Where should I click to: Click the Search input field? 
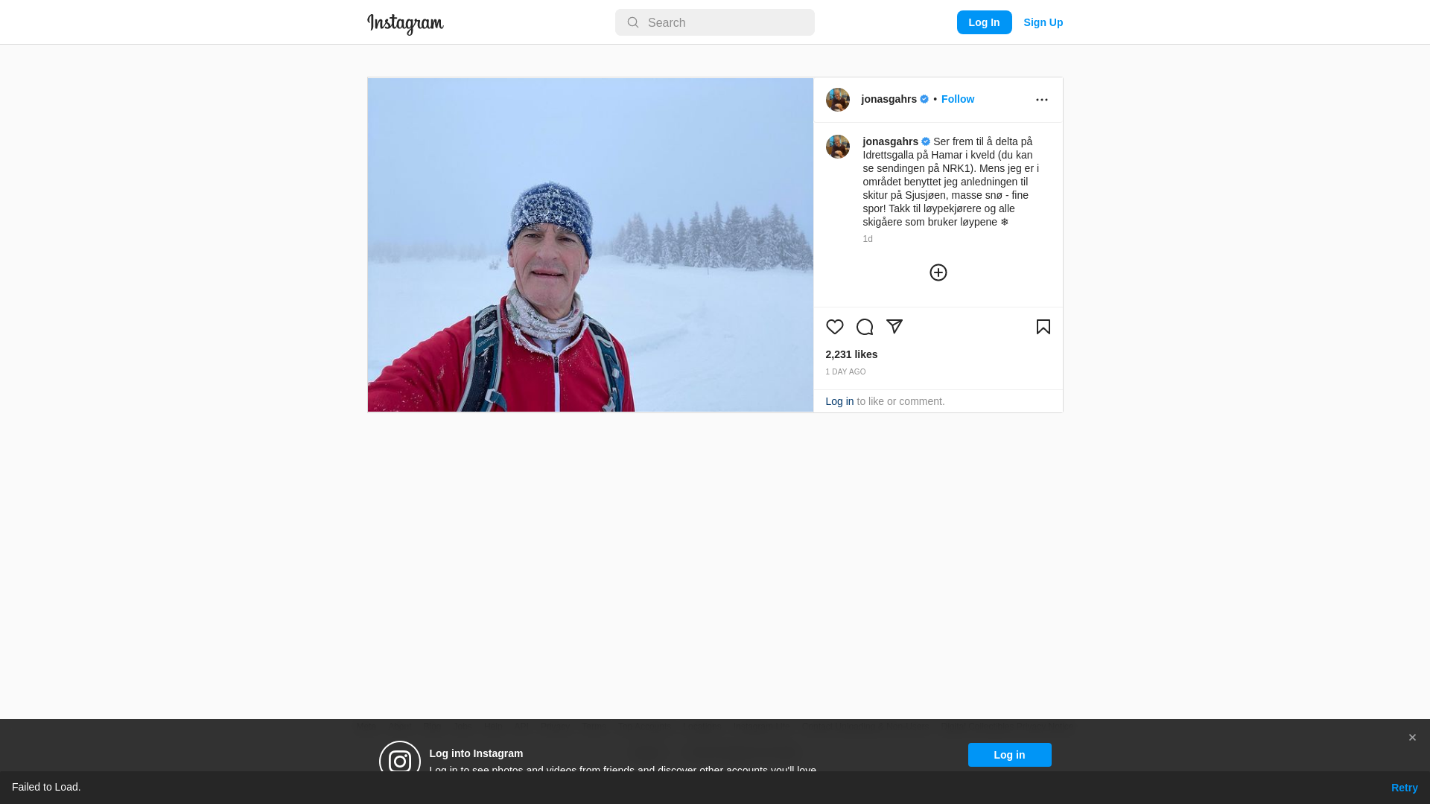tap(714, 22)
